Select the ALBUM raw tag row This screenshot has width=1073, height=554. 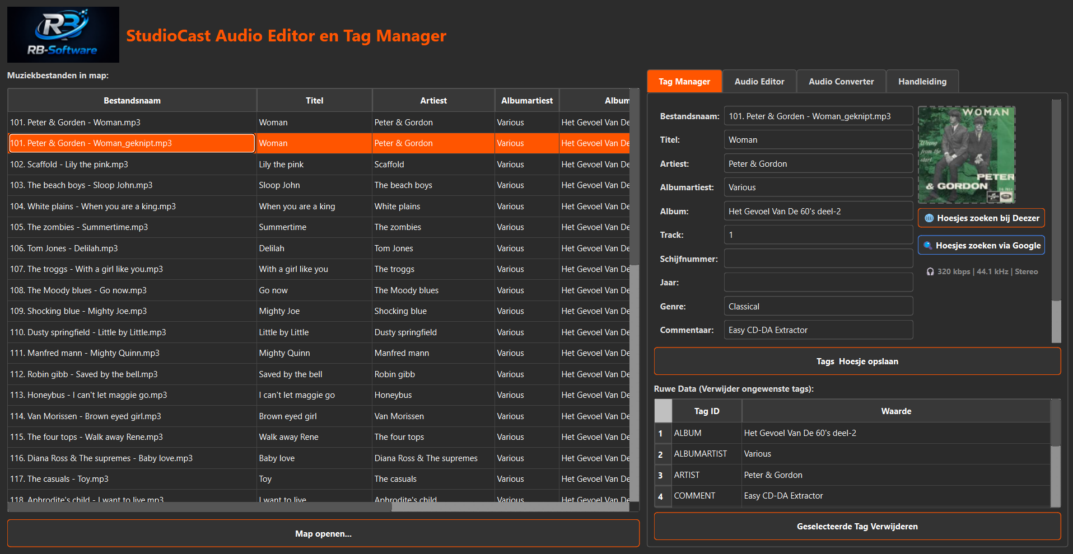pyautogui.click(x=852, y=433)
